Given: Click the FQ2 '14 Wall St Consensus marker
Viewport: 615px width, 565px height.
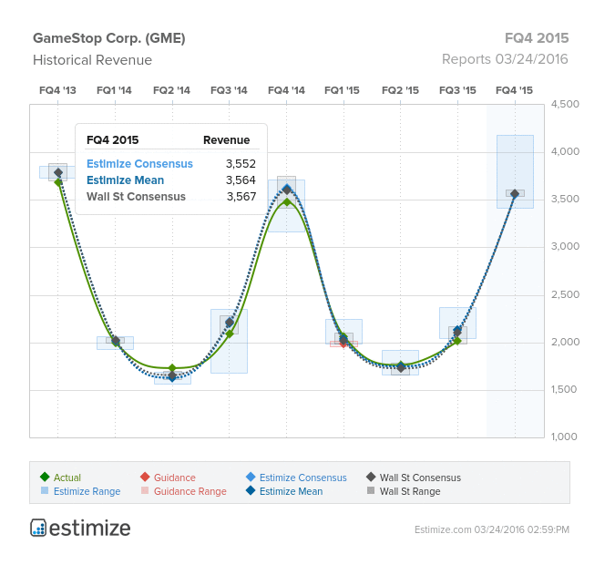Looking at the screenshot, I should tap(172, 375).
